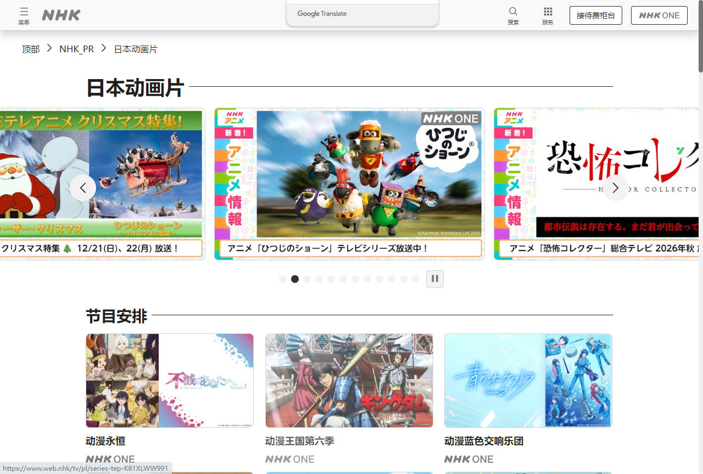This screenshot has height=474, width=703.
Task: Follow the 顶部 breadcrumb link
Action: pos(30,49)
